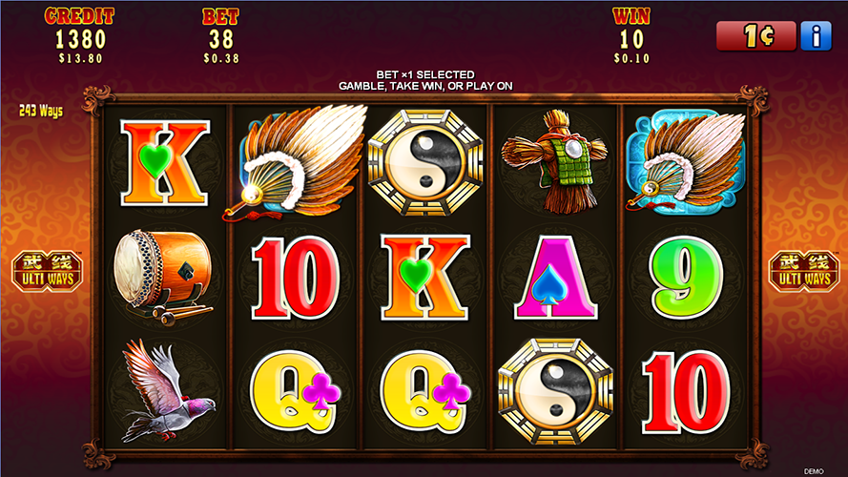This screenshot has height=477, width=848.
Task: Click the 243 Ways label
Action: pyautogui.click(x=41, y=111)
